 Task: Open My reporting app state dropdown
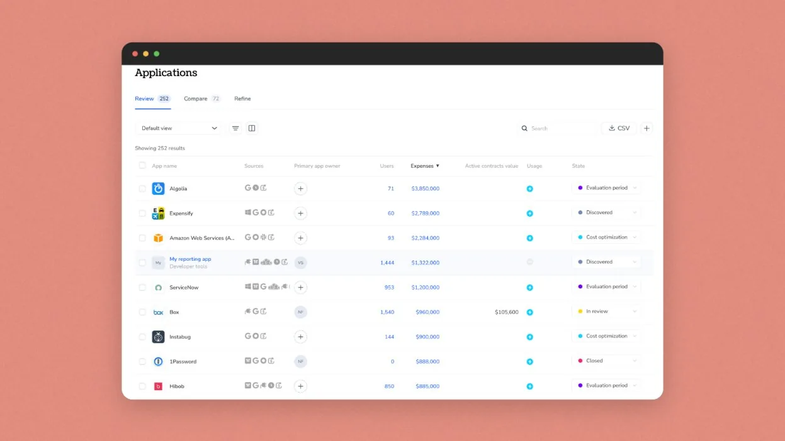point(607,262)
